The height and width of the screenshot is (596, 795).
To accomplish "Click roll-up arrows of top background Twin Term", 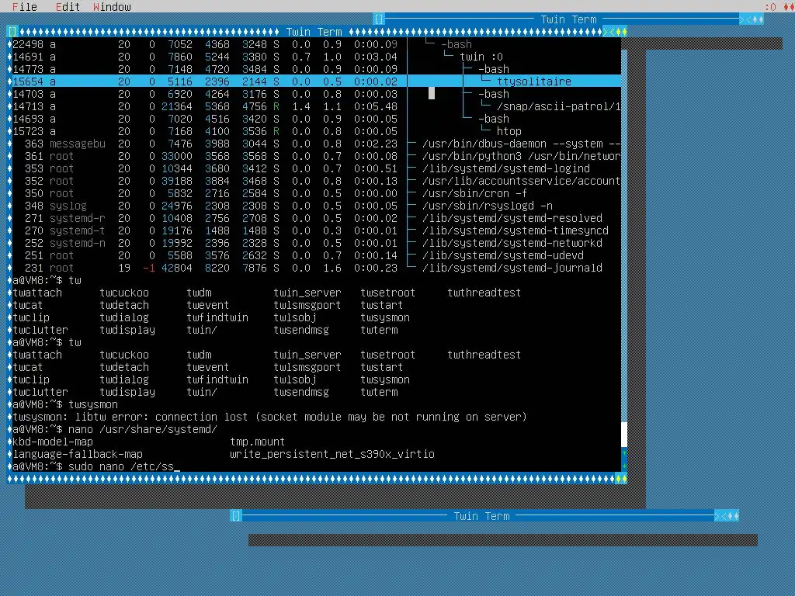I will [745, 19].
